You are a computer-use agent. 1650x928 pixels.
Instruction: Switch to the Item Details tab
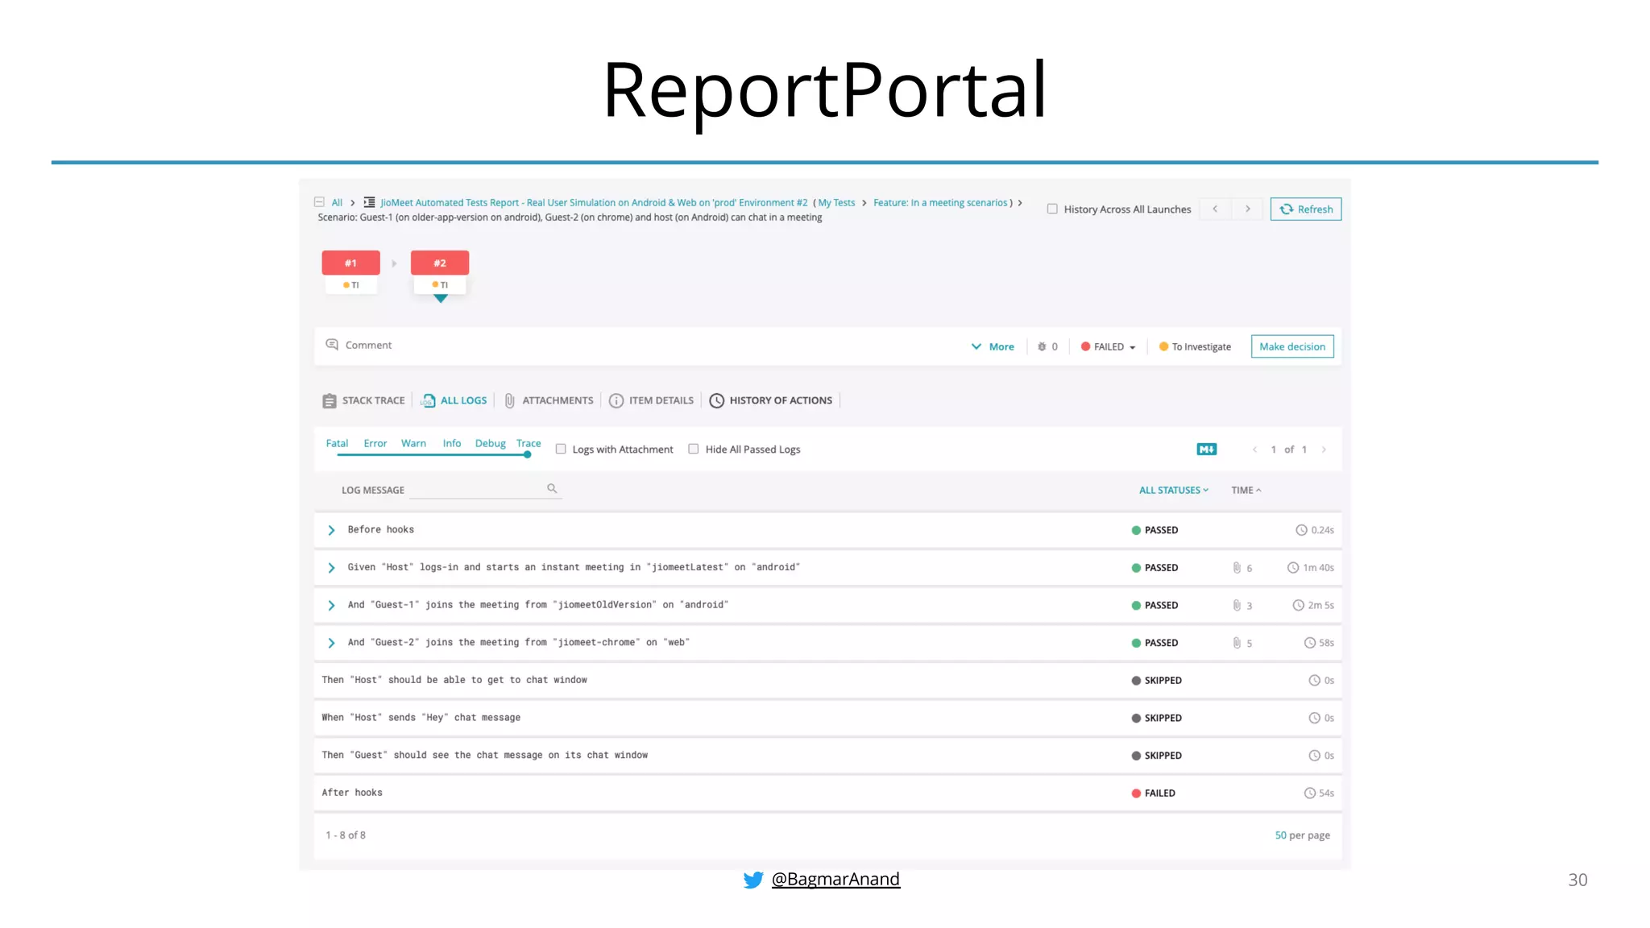(x=651, y=400)
